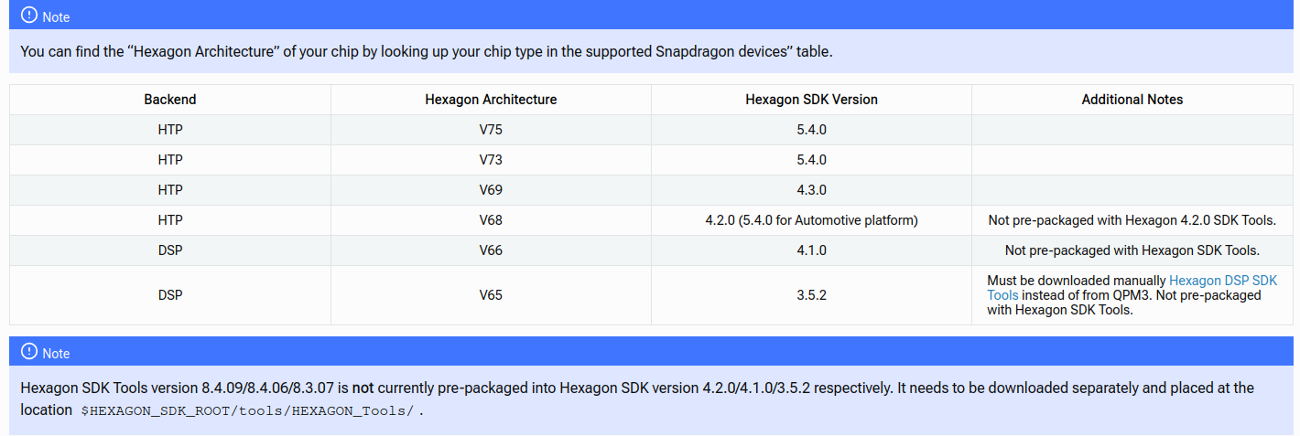
Task: Click the Hexagon SDK Version column header
Action: click(811, 100)
